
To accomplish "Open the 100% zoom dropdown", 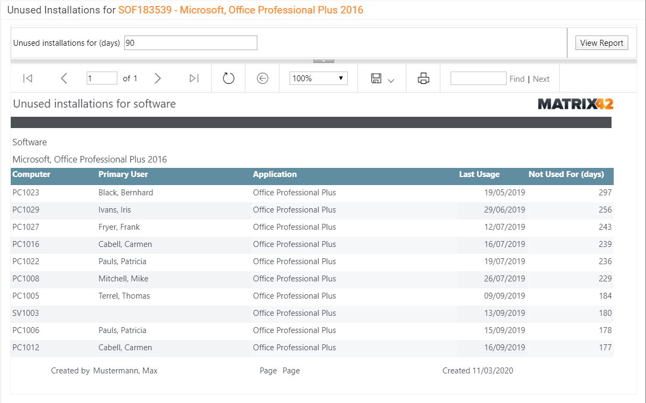I will (319, 79).
